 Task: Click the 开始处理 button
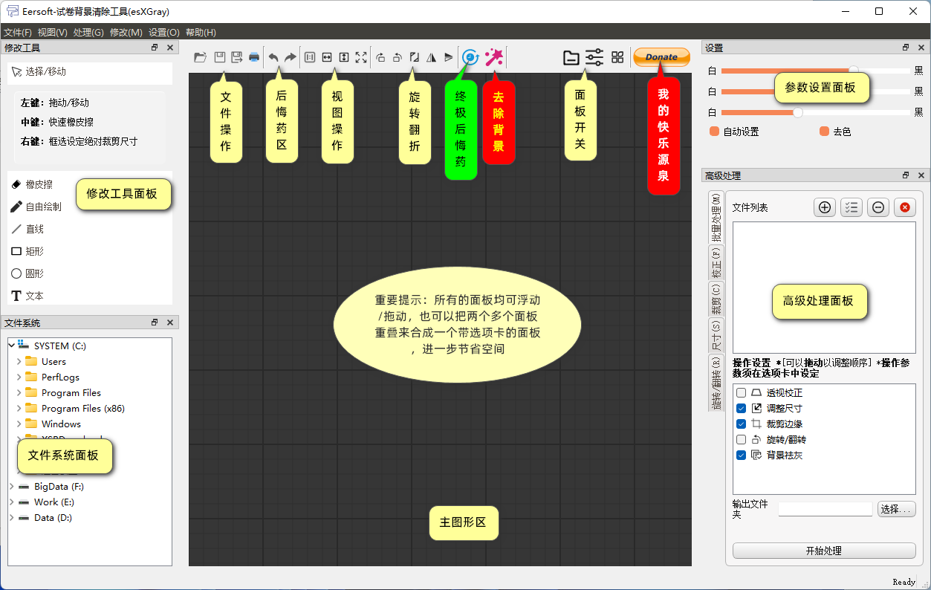click(x=823, y=551)
